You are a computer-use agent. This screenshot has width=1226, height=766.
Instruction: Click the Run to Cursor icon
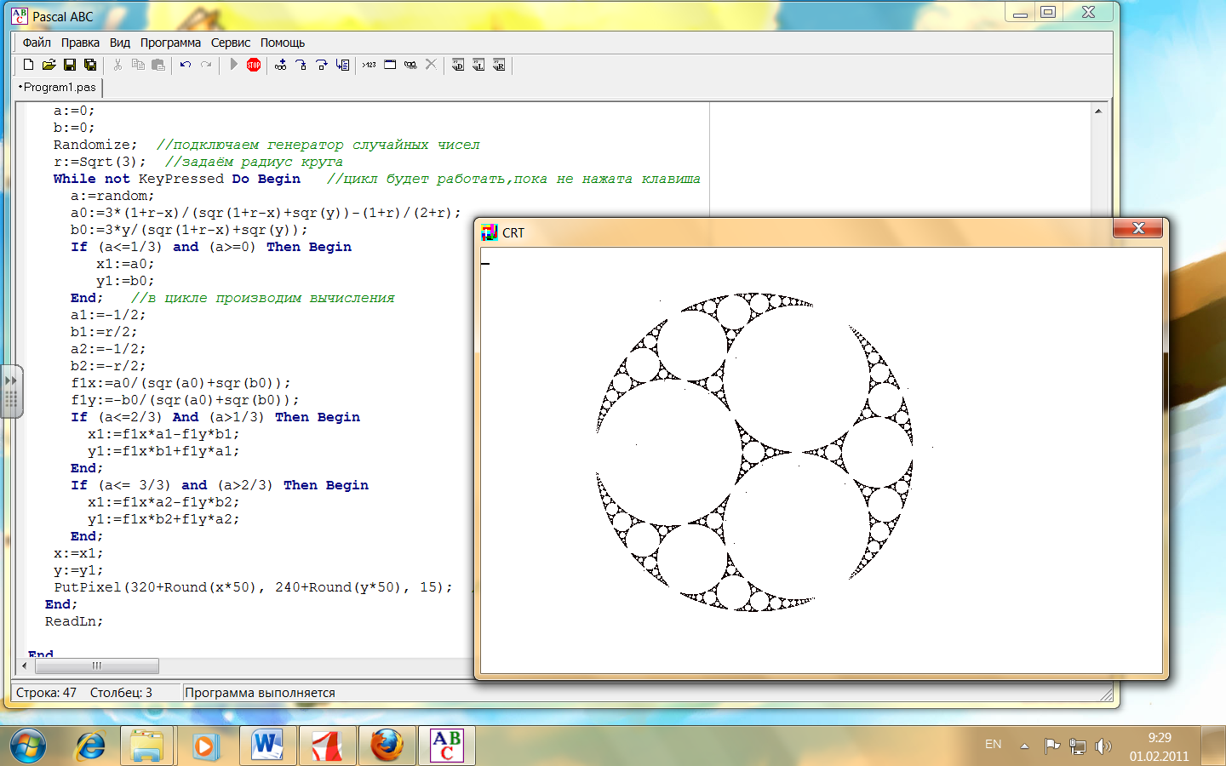[342, 65]
